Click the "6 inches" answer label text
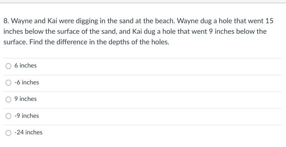 tap(26, 66)
